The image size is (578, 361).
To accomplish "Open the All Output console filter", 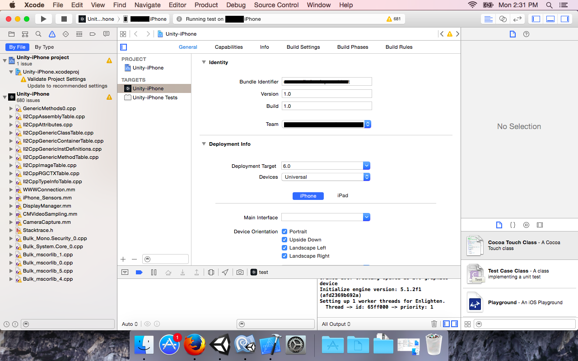I will 336,324.
